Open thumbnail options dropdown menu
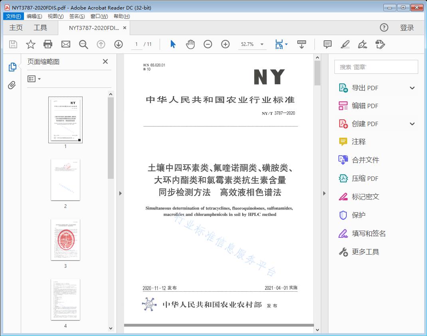Image resolution: width=427 pixels, height=336 pixels. coord(34,79)
